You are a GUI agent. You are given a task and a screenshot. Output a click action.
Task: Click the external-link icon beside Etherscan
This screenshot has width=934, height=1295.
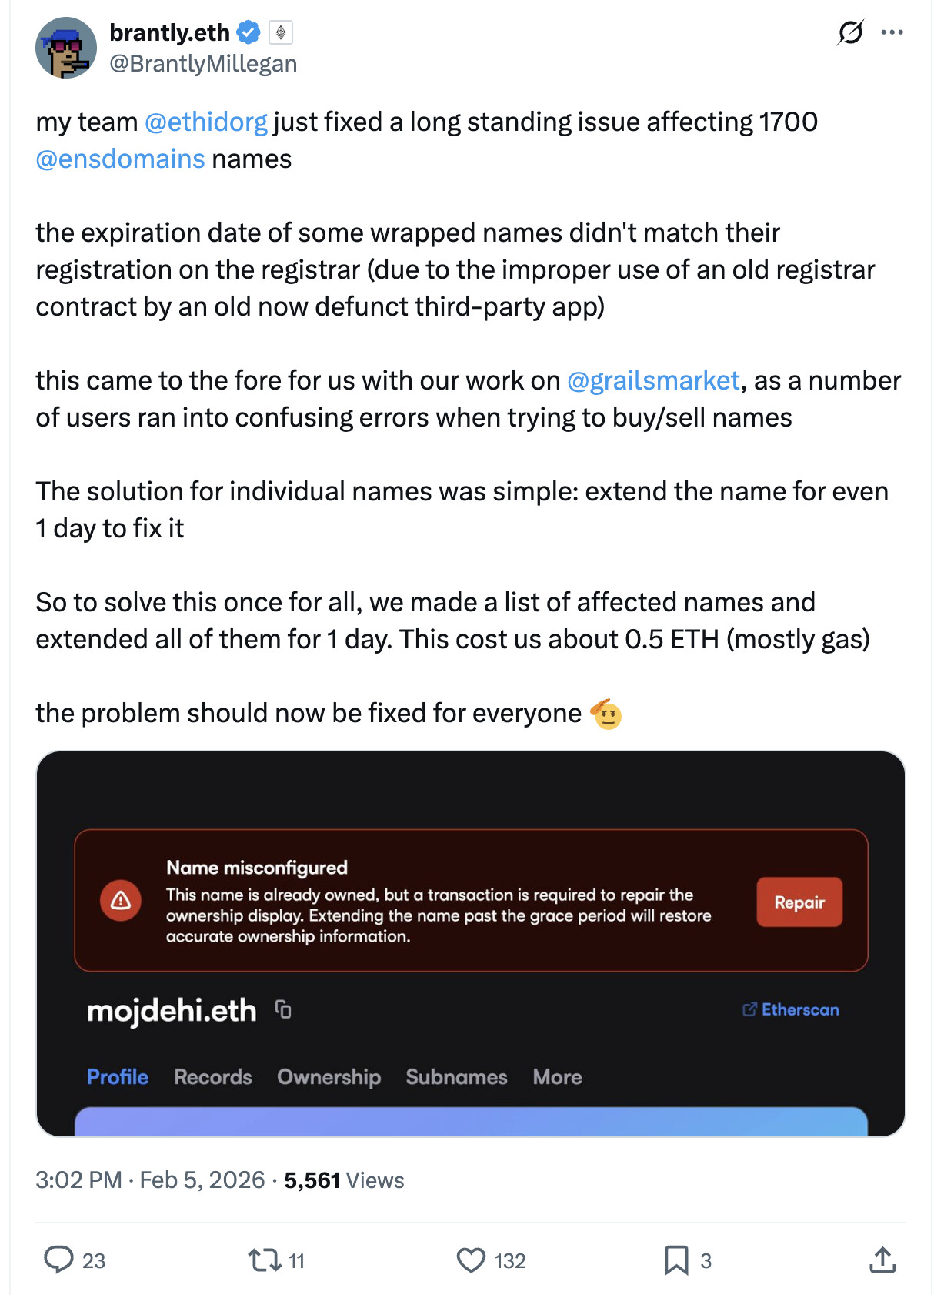[x=749, y=1009]
